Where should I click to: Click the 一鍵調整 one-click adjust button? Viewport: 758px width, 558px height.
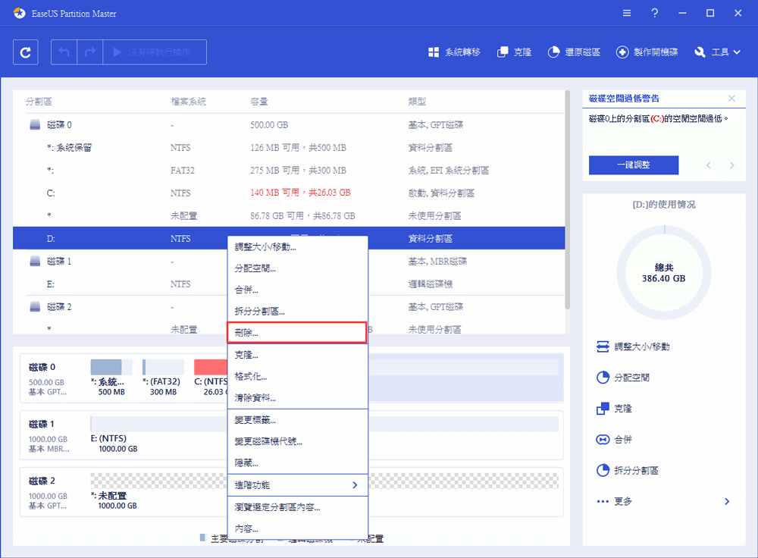[633, 165]
